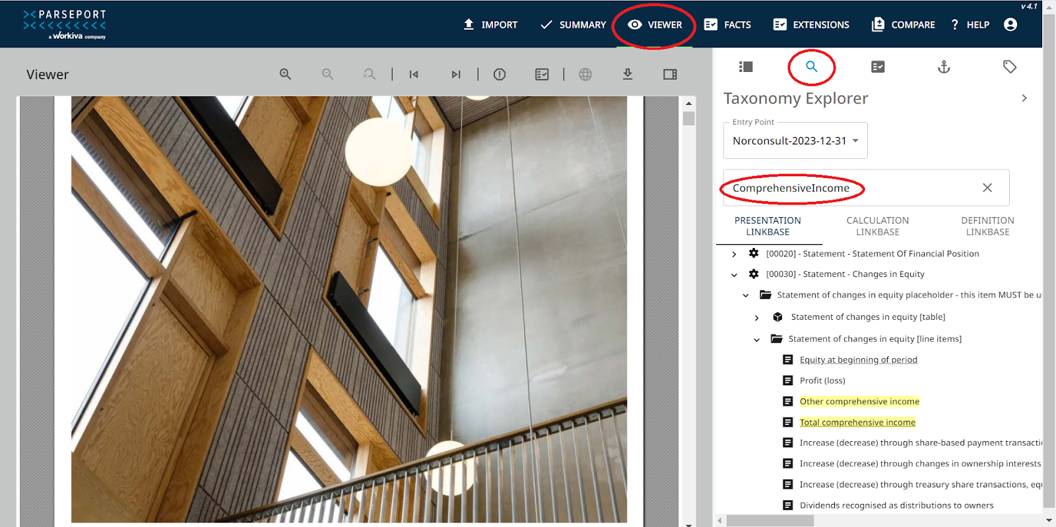Expand the [00020] Statement Of Financial Position node
Image resolution: width=1056 pixels, height=527 pixels.
(734, 254)
